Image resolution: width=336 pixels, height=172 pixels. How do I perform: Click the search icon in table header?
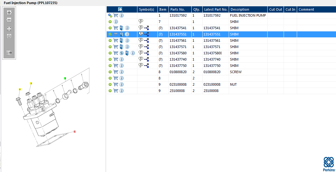tap(120, 9)
